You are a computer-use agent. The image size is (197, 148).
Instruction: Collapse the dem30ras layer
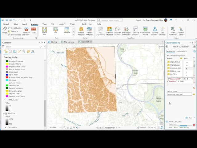pyautogui.click(x=4, y=113)
